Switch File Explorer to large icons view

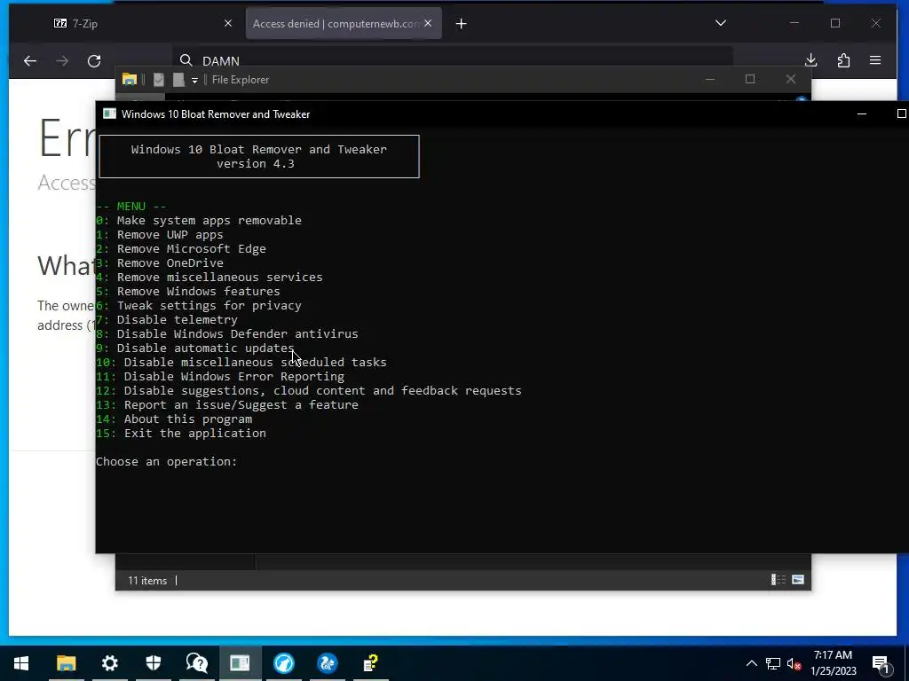pos(798,580)
